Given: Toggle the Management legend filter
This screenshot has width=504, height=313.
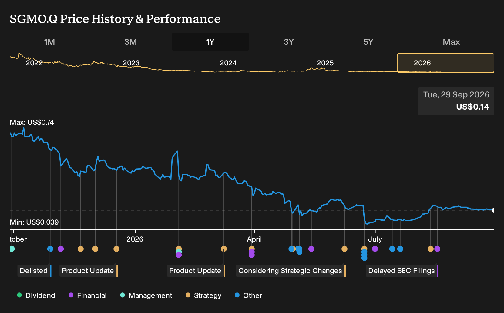Looking at the screenshot, I should [x=146, y=295].
